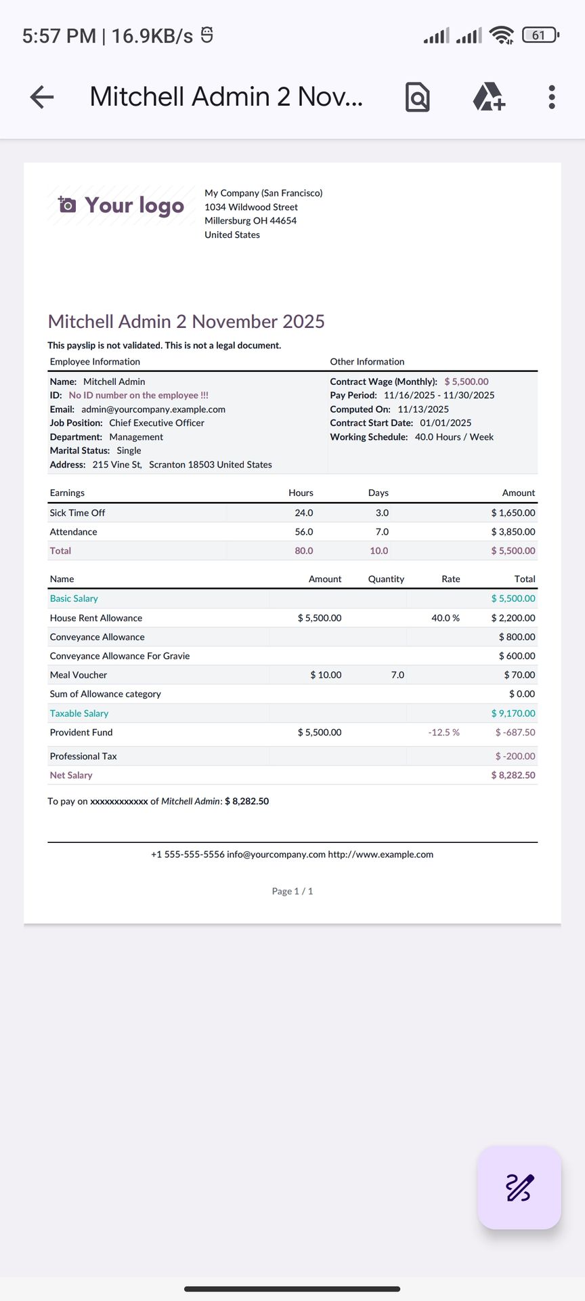Tap the back arrow to exit the document
Viewport: 585px width, 1301px height.
tap(42, 97)
